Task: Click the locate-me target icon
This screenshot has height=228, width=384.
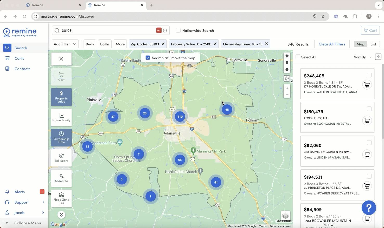Action: 287,78
